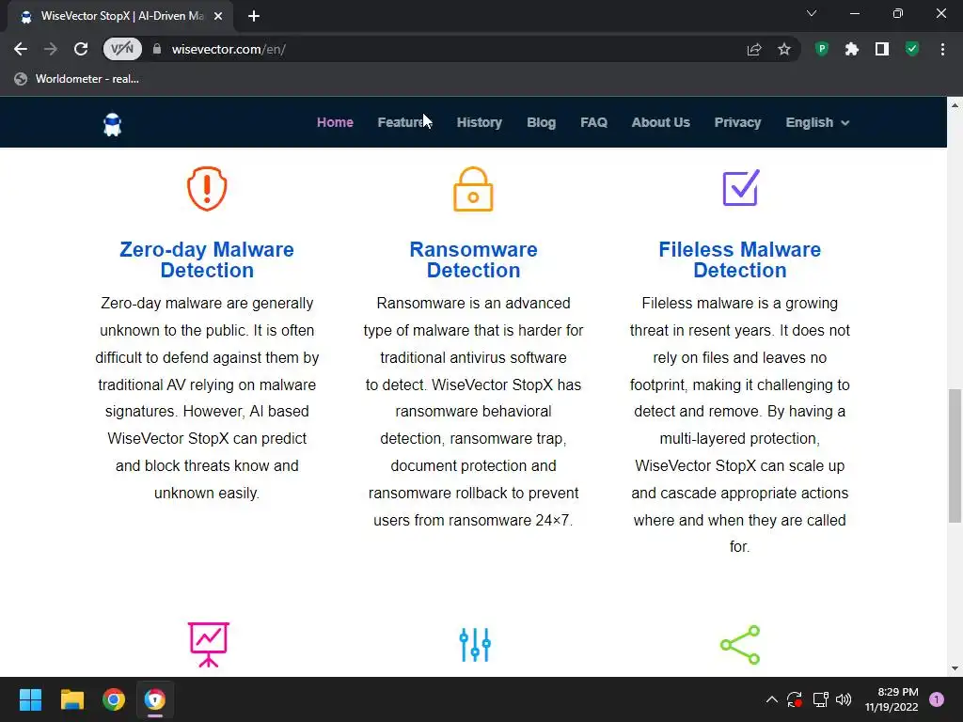963x722 pixels.
Task: Go back with the browser back arrow
Action: pos(21,49)
